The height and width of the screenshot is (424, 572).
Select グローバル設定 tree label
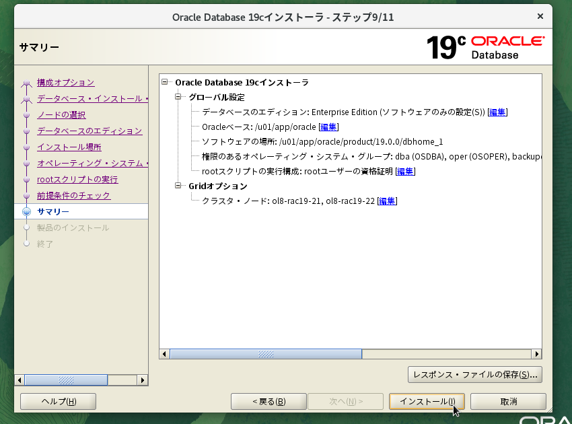[x=217, y=97]
